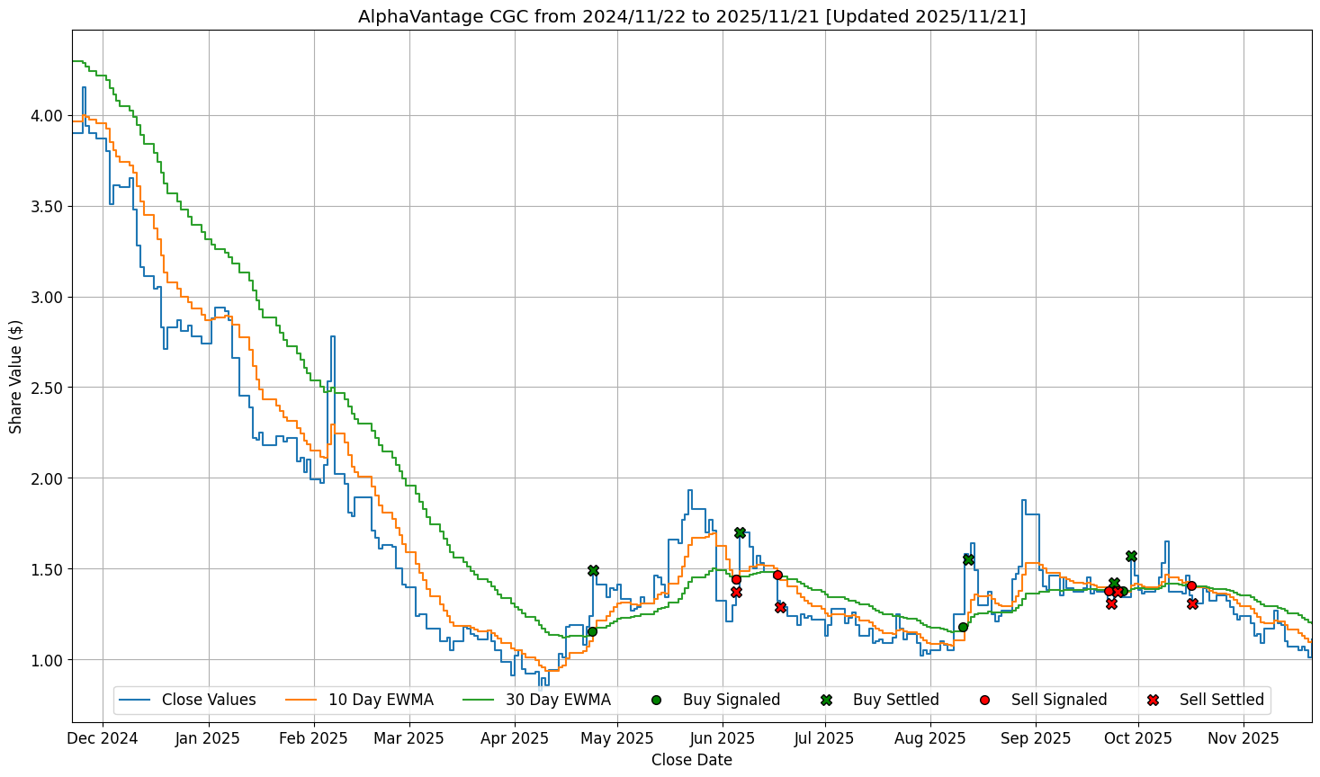Click the green 30 Day EWMA legend line

tap(479, 700)
